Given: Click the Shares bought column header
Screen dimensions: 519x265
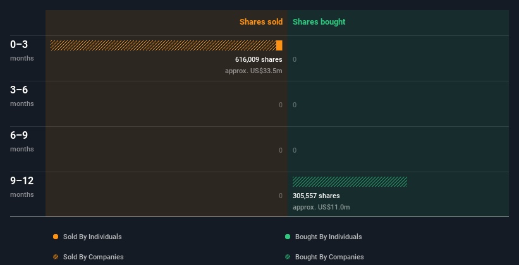Looking at the screenshot, I should point(319,22).
